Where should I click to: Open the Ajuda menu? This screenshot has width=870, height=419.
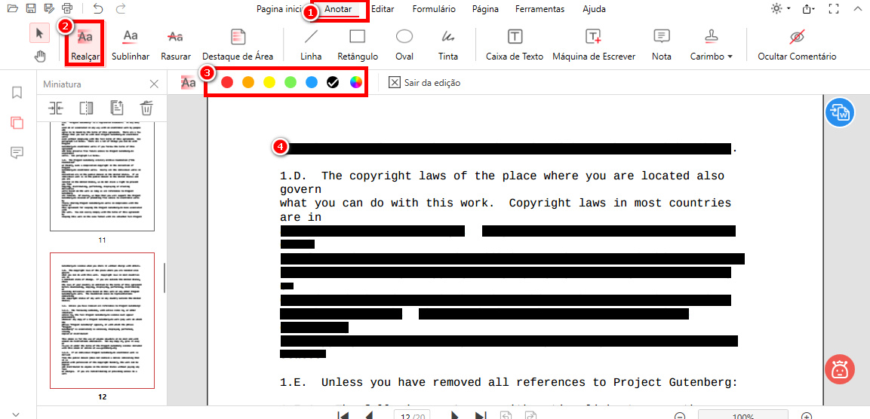tap(595, 9)
